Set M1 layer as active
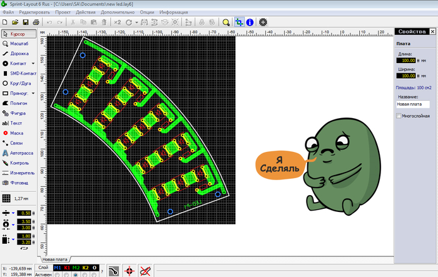The image size is (438, 277). click(58, 274)
